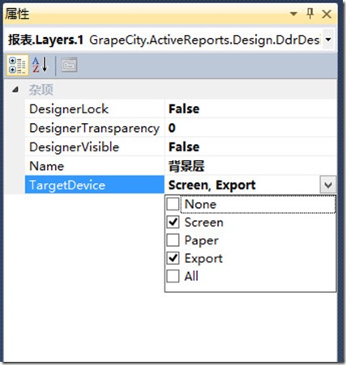Open window position menu arrow in title bar

click(293, 14)
